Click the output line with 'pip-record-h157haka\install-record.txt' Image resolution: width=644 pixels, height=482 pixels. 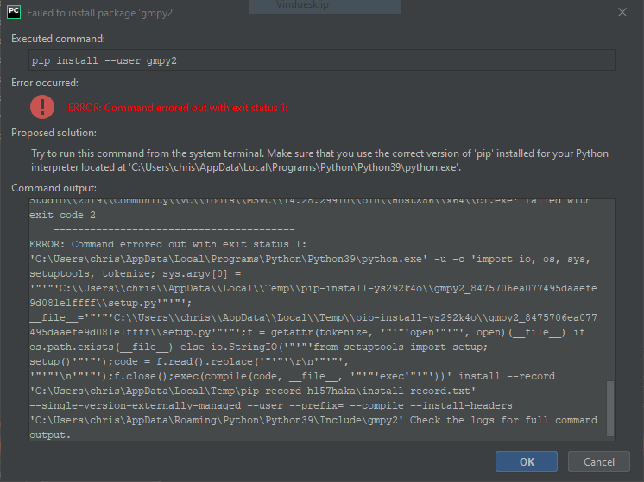click(x=253, y=391)
